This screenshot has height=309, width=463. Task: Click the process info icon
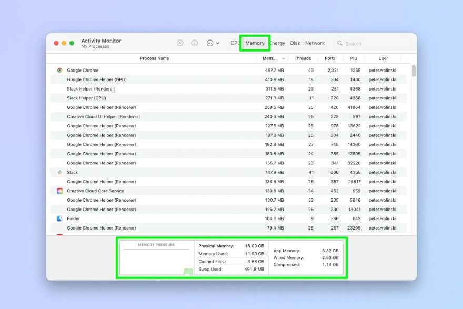(x=194, y=43)
